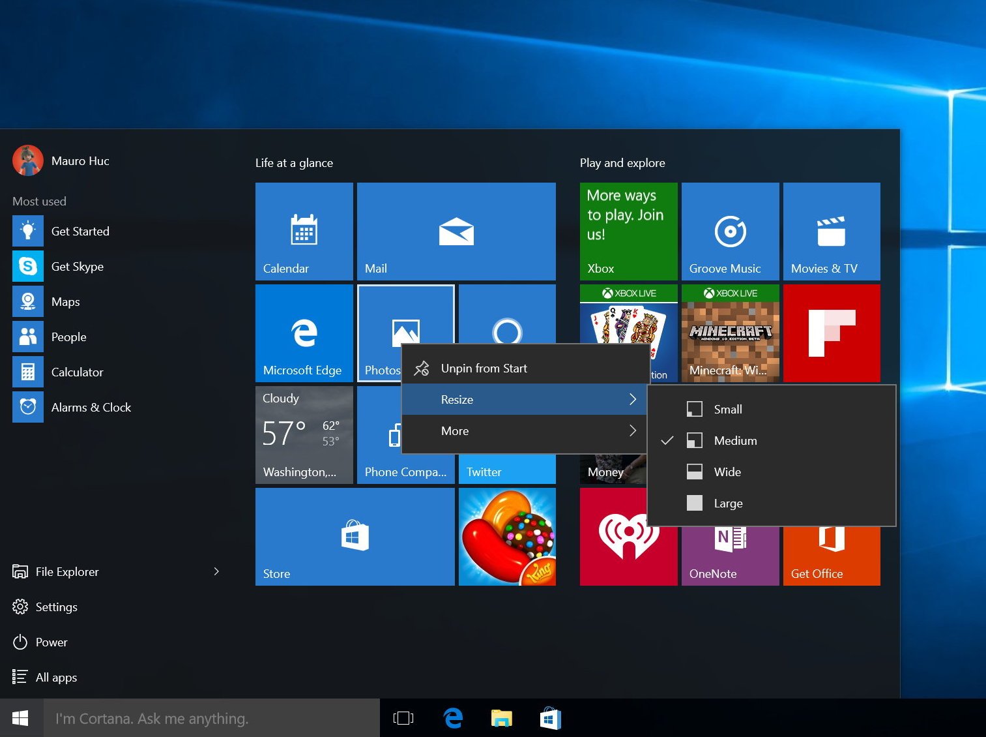Screen dimensions: 986x737
Task: Launch Microsoft Edge tile
Action: (x=304, y=333)
